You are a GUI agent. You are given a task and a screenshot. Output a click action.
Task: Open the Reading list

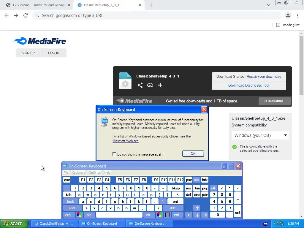[x=288, y=25]
